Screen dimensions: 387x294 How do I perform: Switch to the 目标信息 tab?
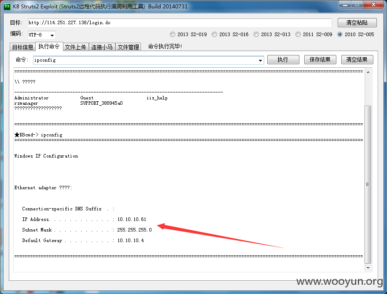(22, 47)
